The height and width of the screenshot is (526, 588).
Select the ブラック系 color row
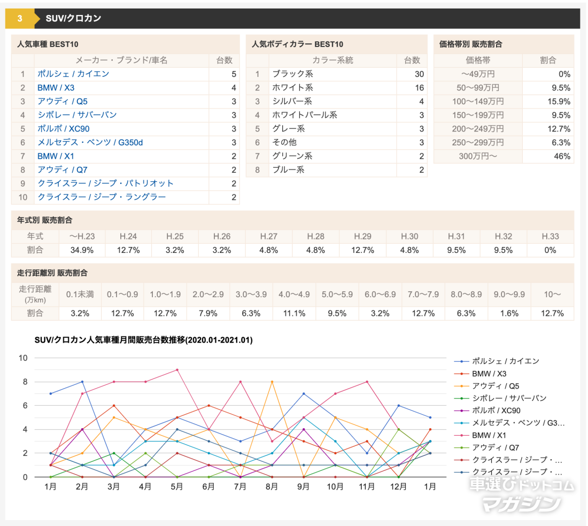click(x=337, y=74)
